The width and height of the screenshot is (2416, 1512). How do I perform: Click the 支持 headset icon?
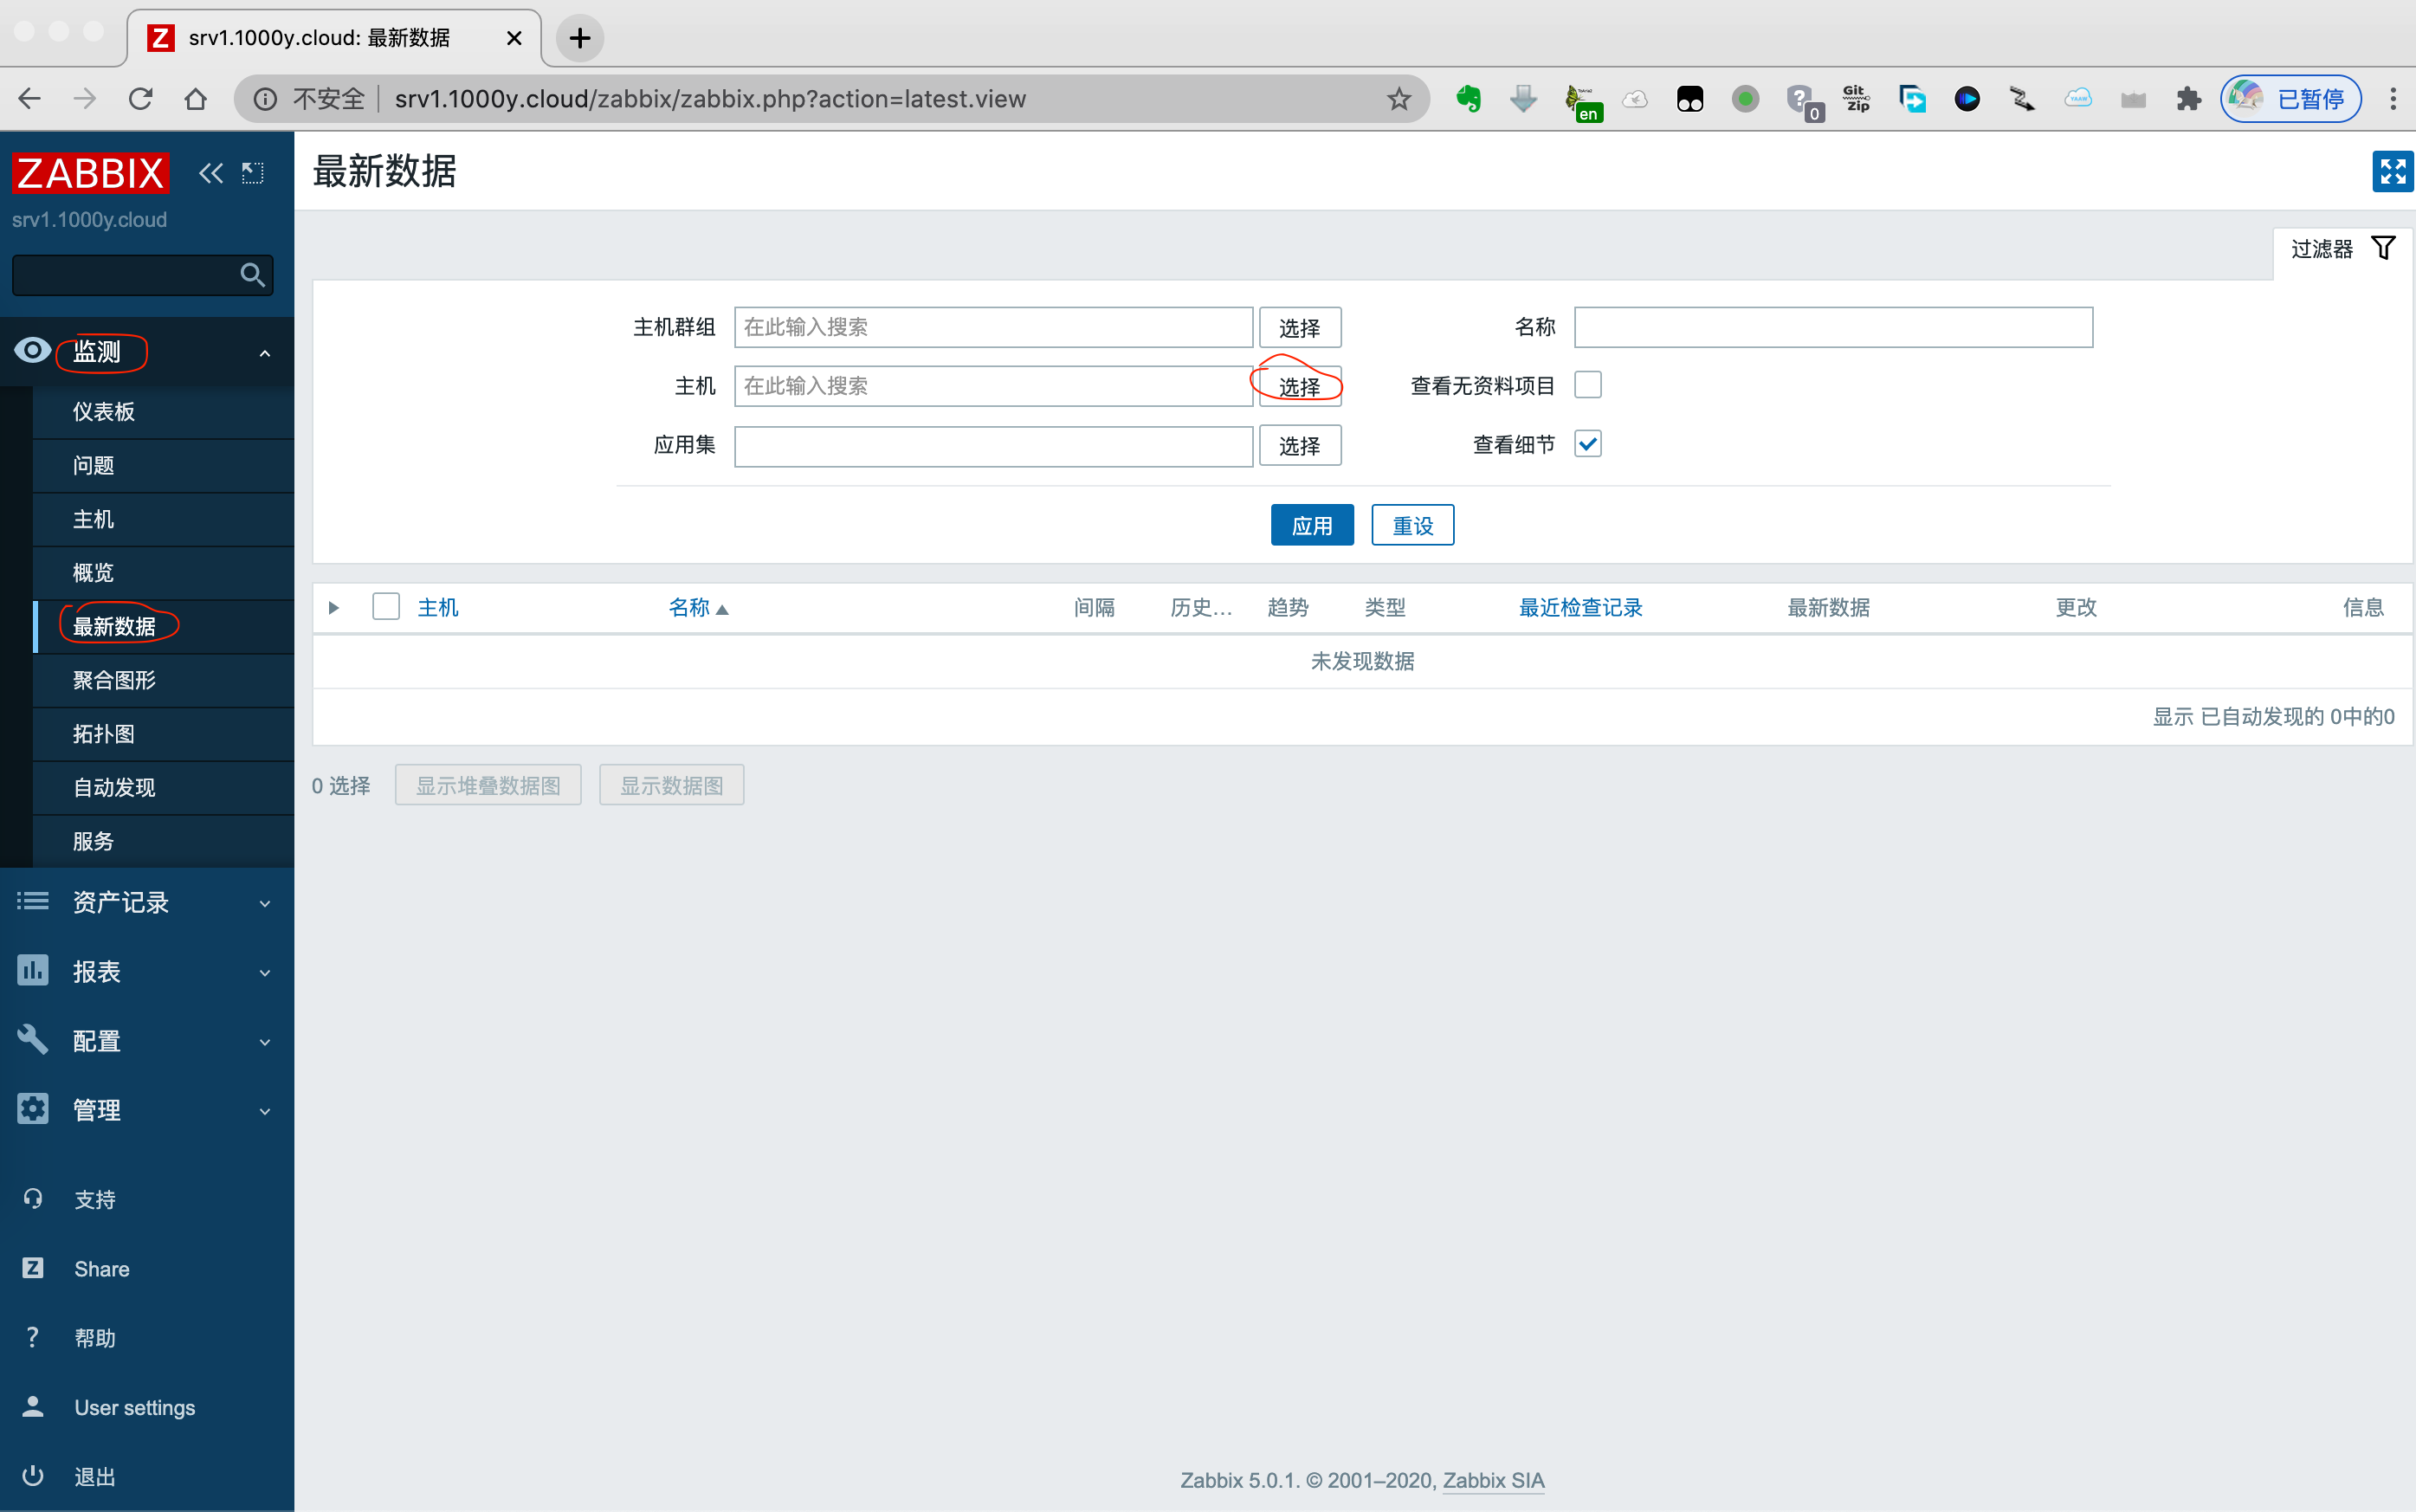coord(32,1198)
